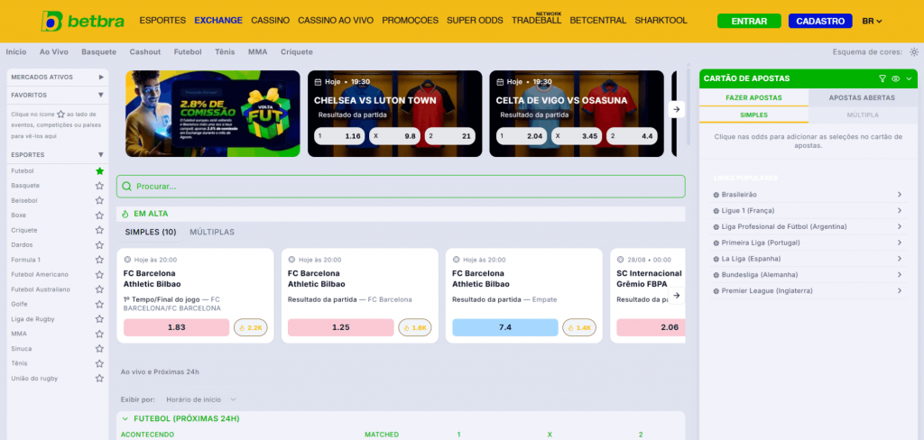Open the Cassino Ao Vivo menu
Screen dimensions: 924x440
[336, 21]
